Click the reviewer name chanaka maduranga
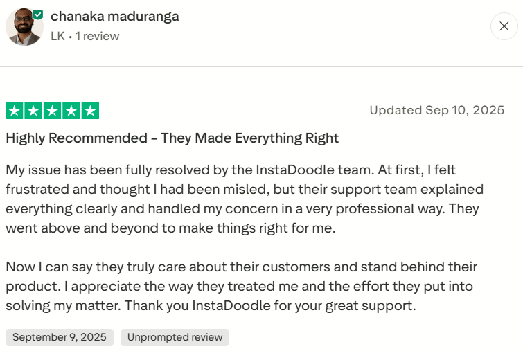Viewport: 523px width, 351px height. [x=115, y=16]
